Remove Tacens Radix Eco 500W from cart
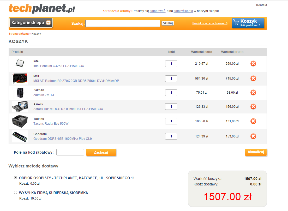288x211 pixels. 253,121
